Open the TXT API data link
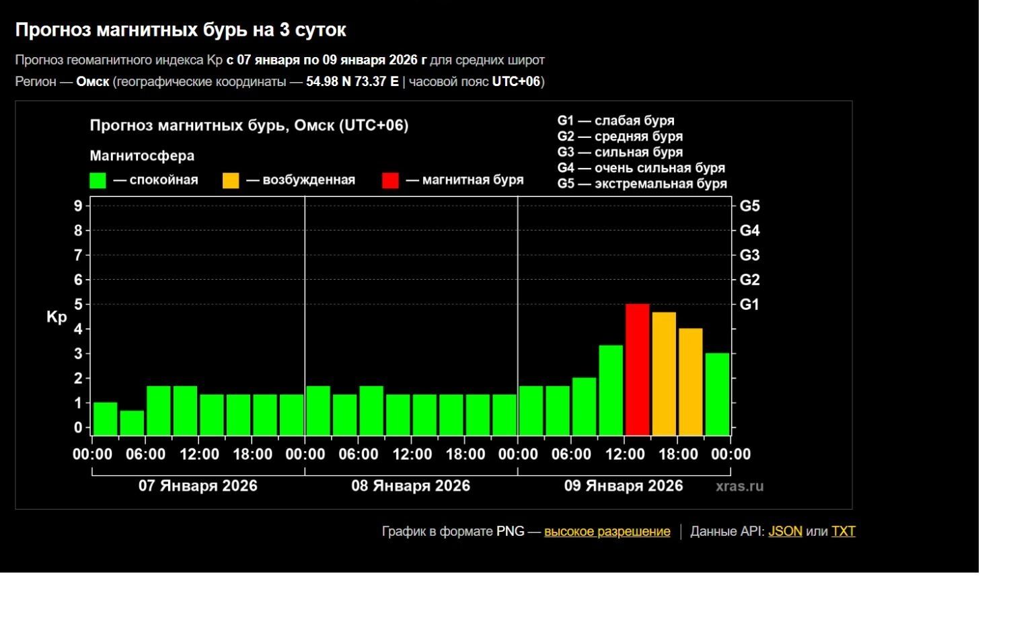 pos(843,531)
